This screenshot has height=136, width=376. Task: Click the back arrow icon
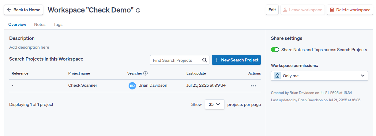click(x=9, y=10)
